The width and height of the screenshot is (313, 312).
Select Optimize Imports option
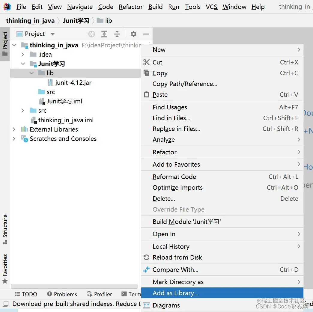pyautogui.click(x=222, y=187)
